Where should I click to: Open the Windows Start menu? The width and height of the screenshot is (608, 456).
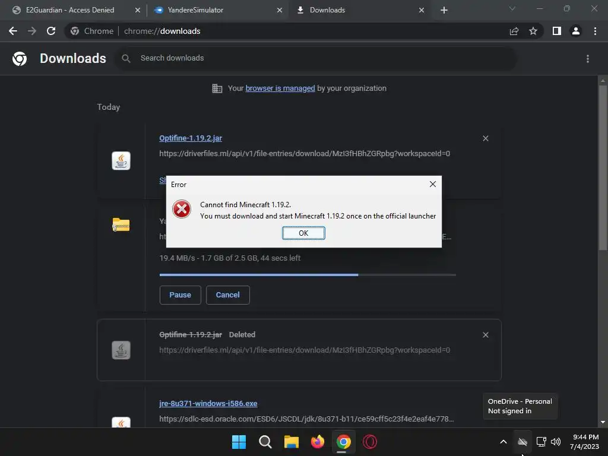click(x=239, y=442)
